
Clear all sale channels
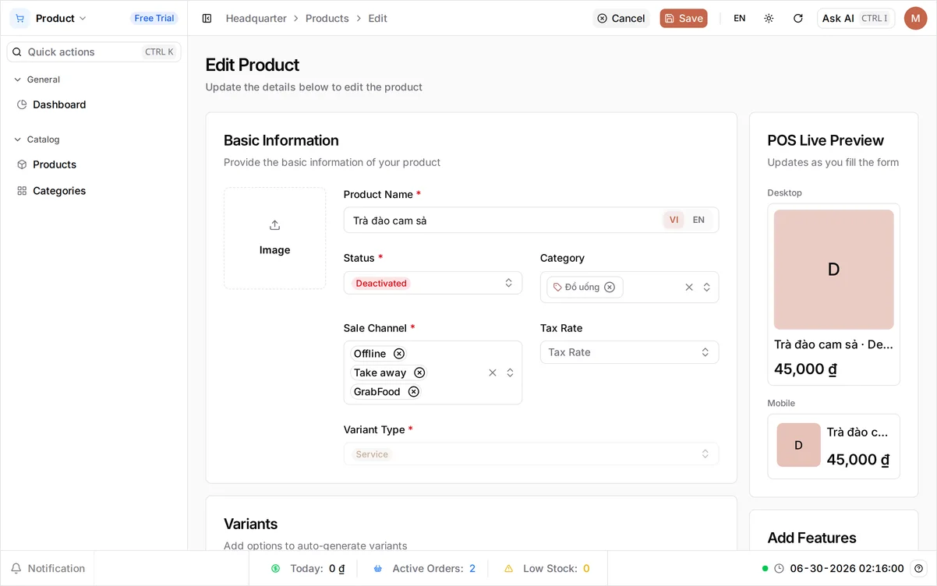493,372
